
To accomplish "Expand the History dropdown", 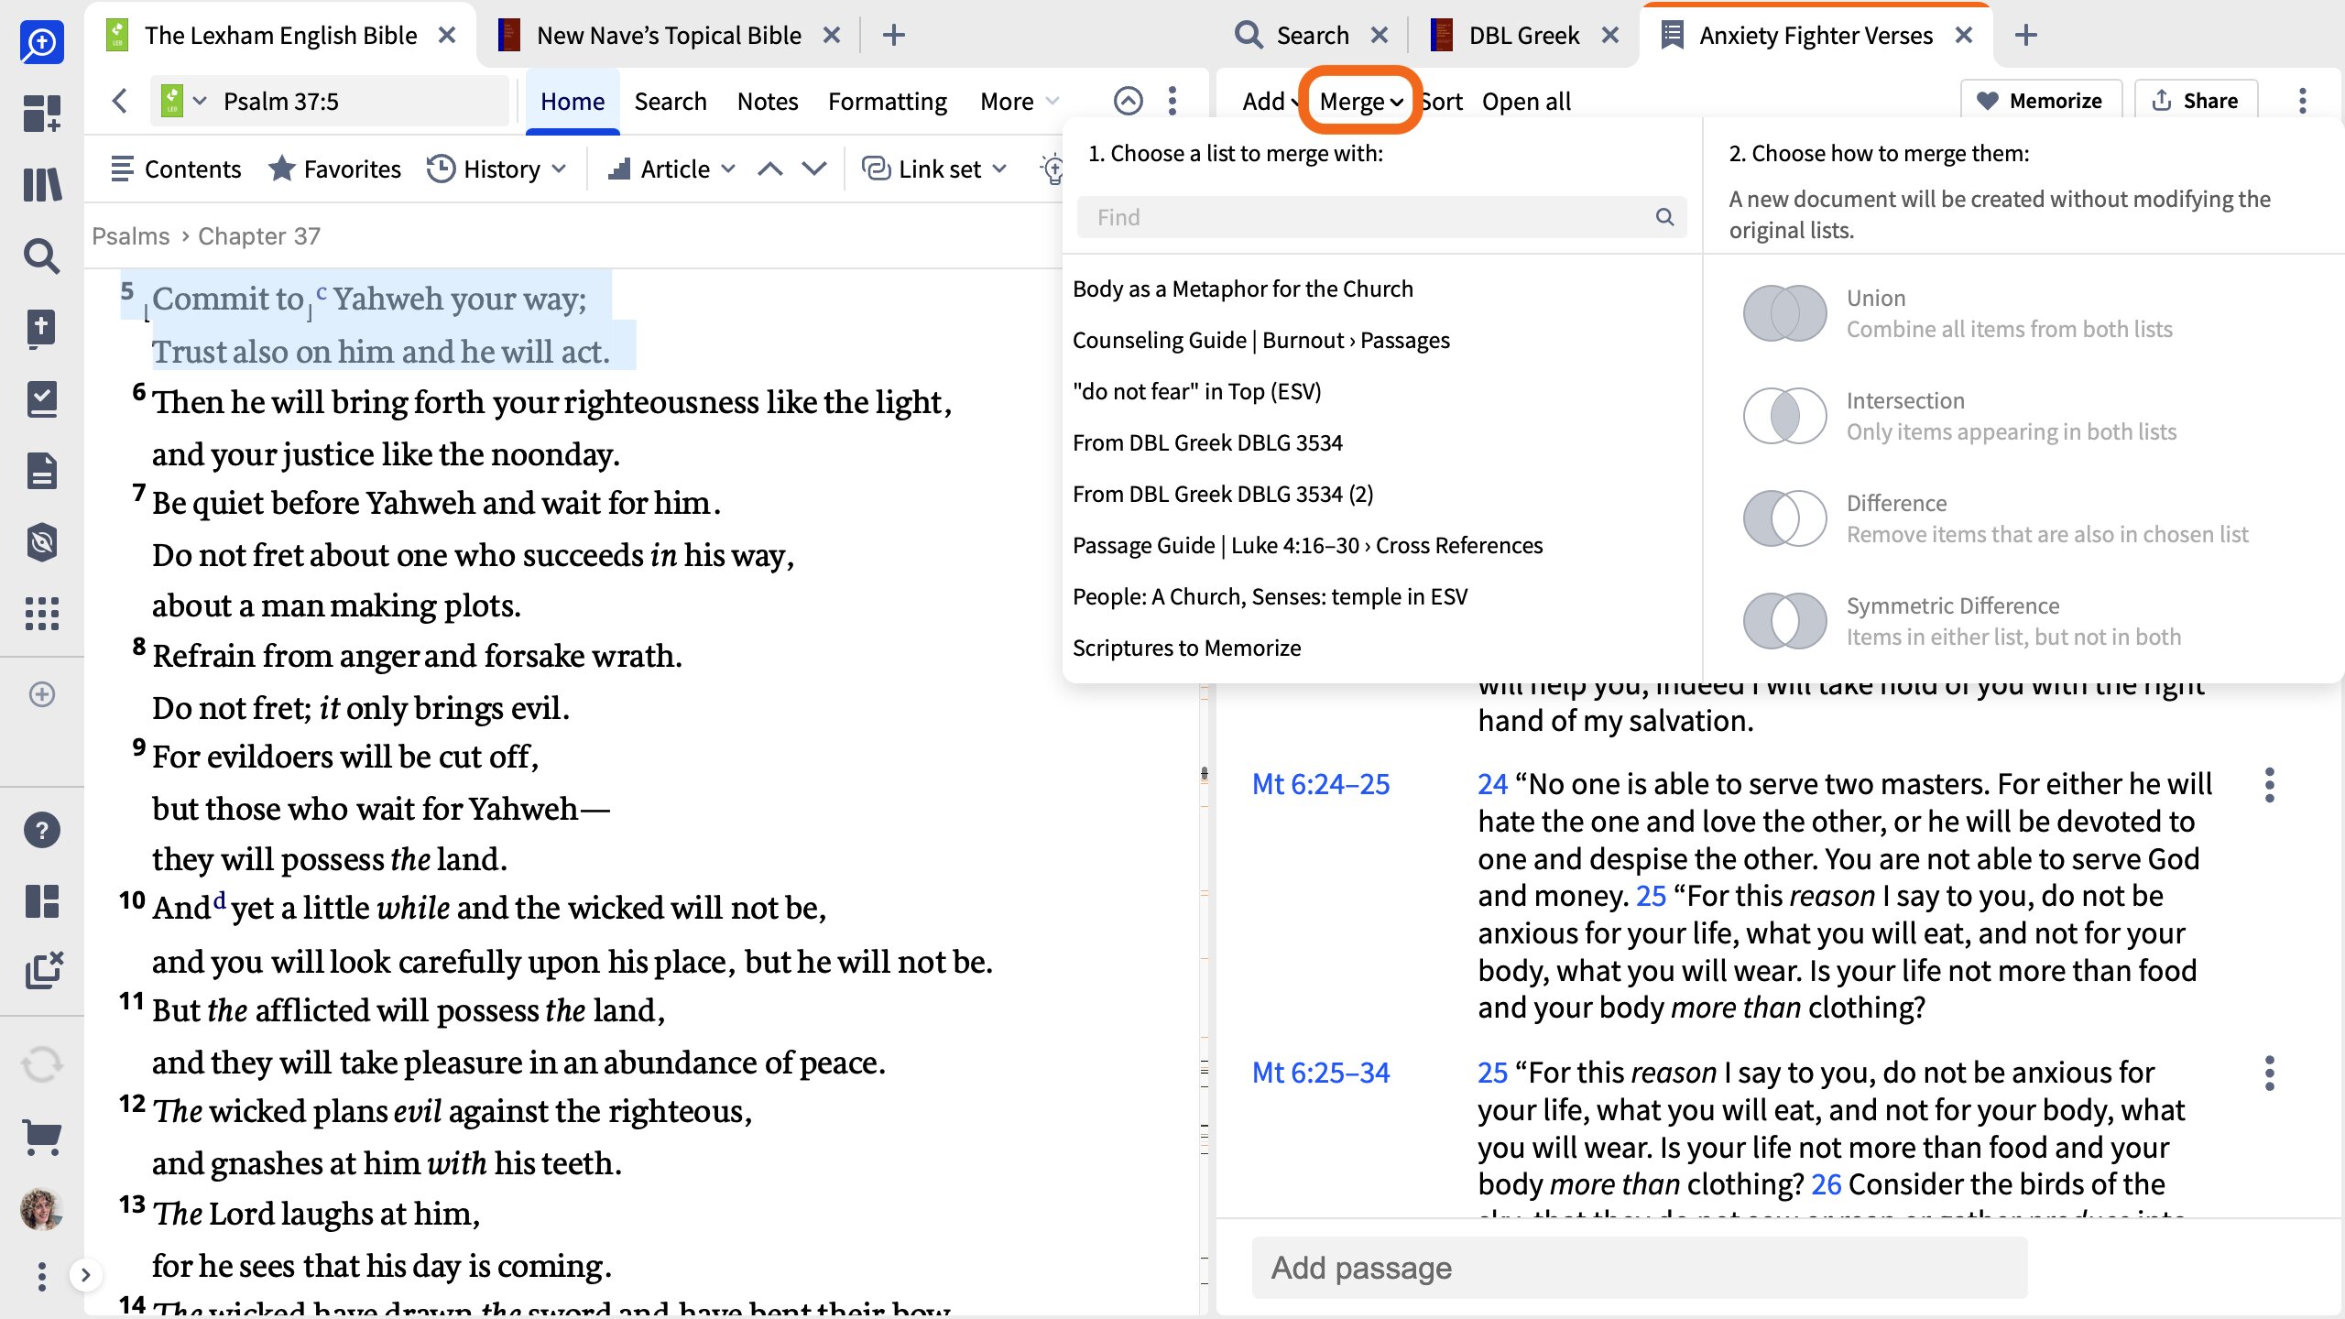I will tap(497, 169).
